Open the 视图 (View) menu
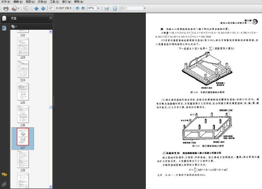 tap(30, 2)
